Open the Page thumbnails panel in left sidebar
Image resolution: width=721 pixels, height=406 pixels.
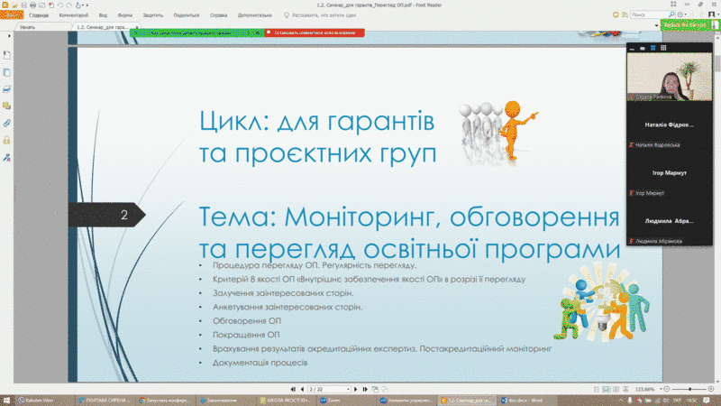coord(7,72)
